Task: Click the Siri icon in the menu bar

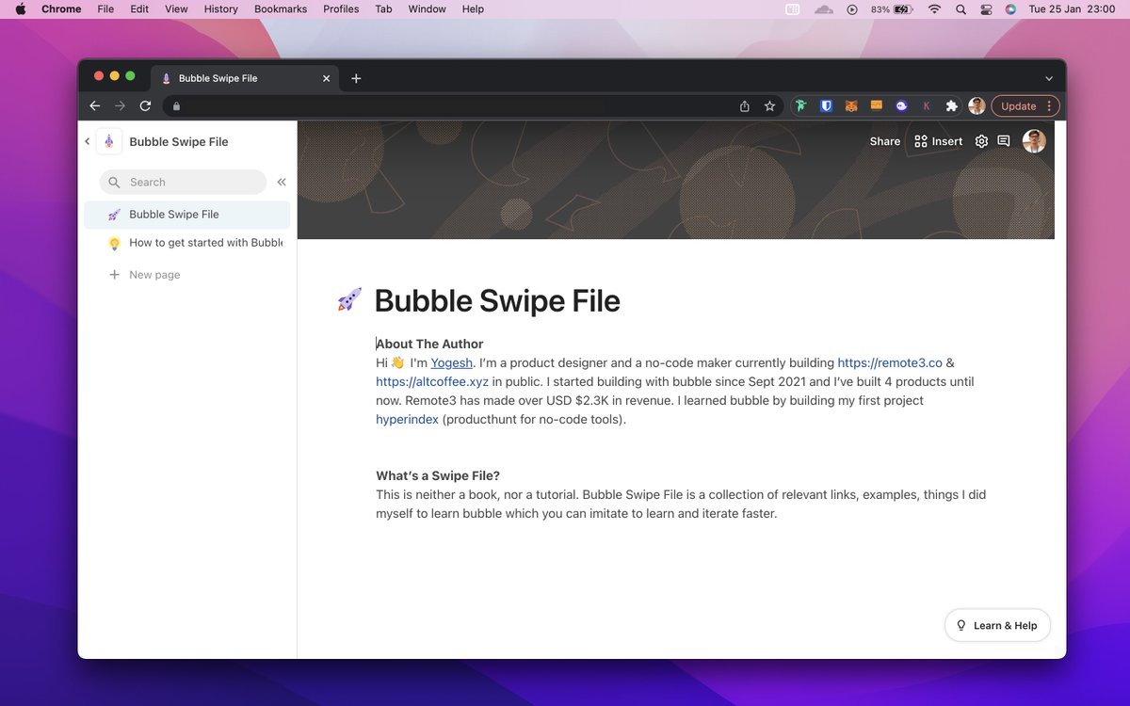Action: pos(1010,9)
